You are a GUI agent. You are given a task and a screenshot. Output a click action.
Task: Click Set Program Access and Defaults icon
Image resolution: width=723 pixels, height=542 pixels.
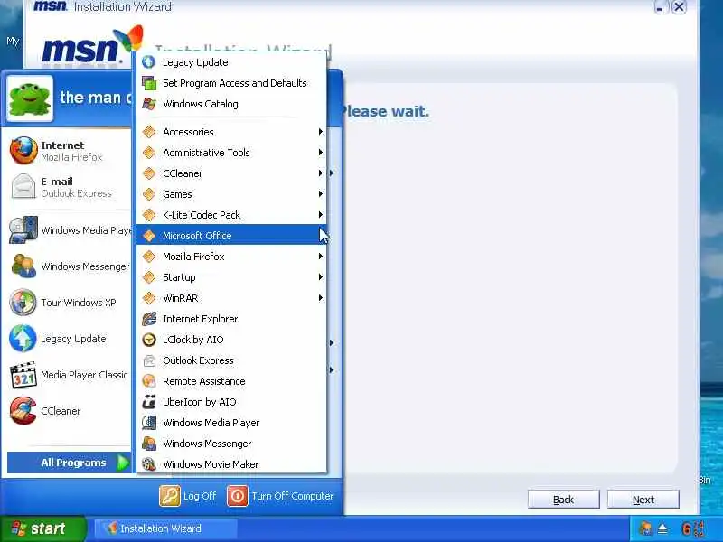click(x=148, y=83)
